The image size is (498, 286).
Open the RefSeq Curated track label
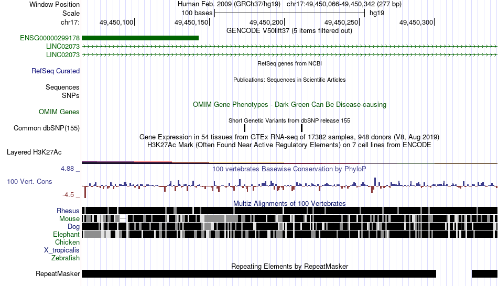[x=56, y=71]
